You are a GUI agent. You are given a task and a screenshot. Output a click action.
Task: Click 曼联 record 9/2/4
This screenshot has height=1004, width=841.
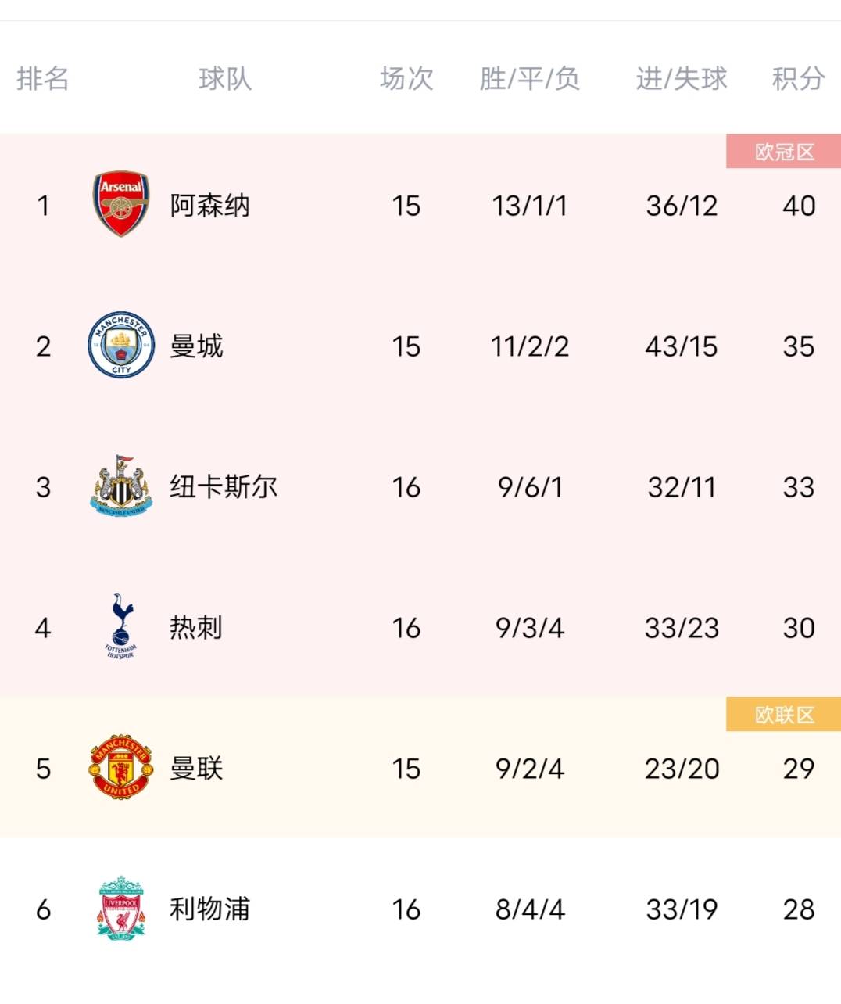(530, 769)
